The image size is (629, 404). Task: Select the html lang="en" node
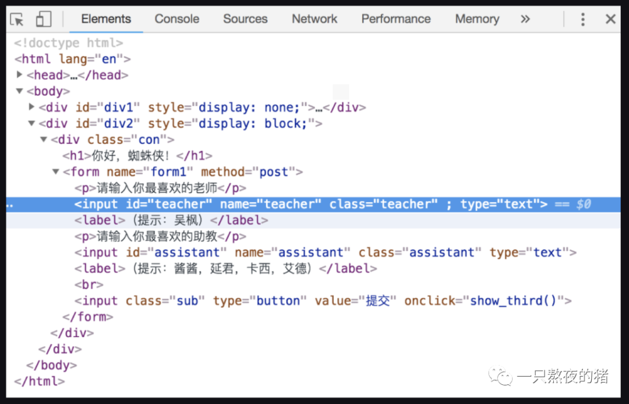[x=73, y=59]
